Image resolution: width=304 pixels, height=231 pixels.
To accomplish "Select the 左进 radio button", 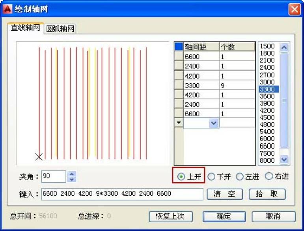I will point(240,176).
